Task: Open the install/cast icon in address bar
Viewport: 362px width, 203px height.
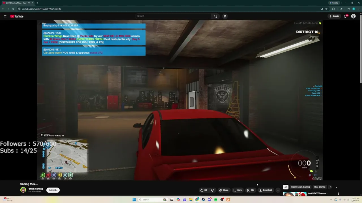Action: pos(322,9)
